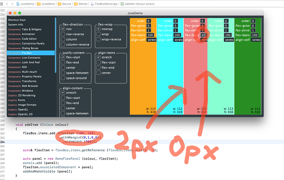Image resolution: width=284 pixels, height=180 pixels.
Task: Select justify-content space-between option
Action: [75, 73]
